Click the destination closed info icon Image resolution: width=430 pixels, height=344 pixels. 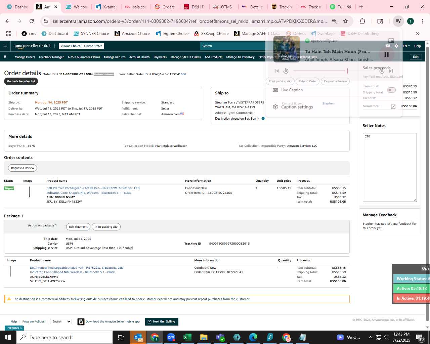click(263, 119)
